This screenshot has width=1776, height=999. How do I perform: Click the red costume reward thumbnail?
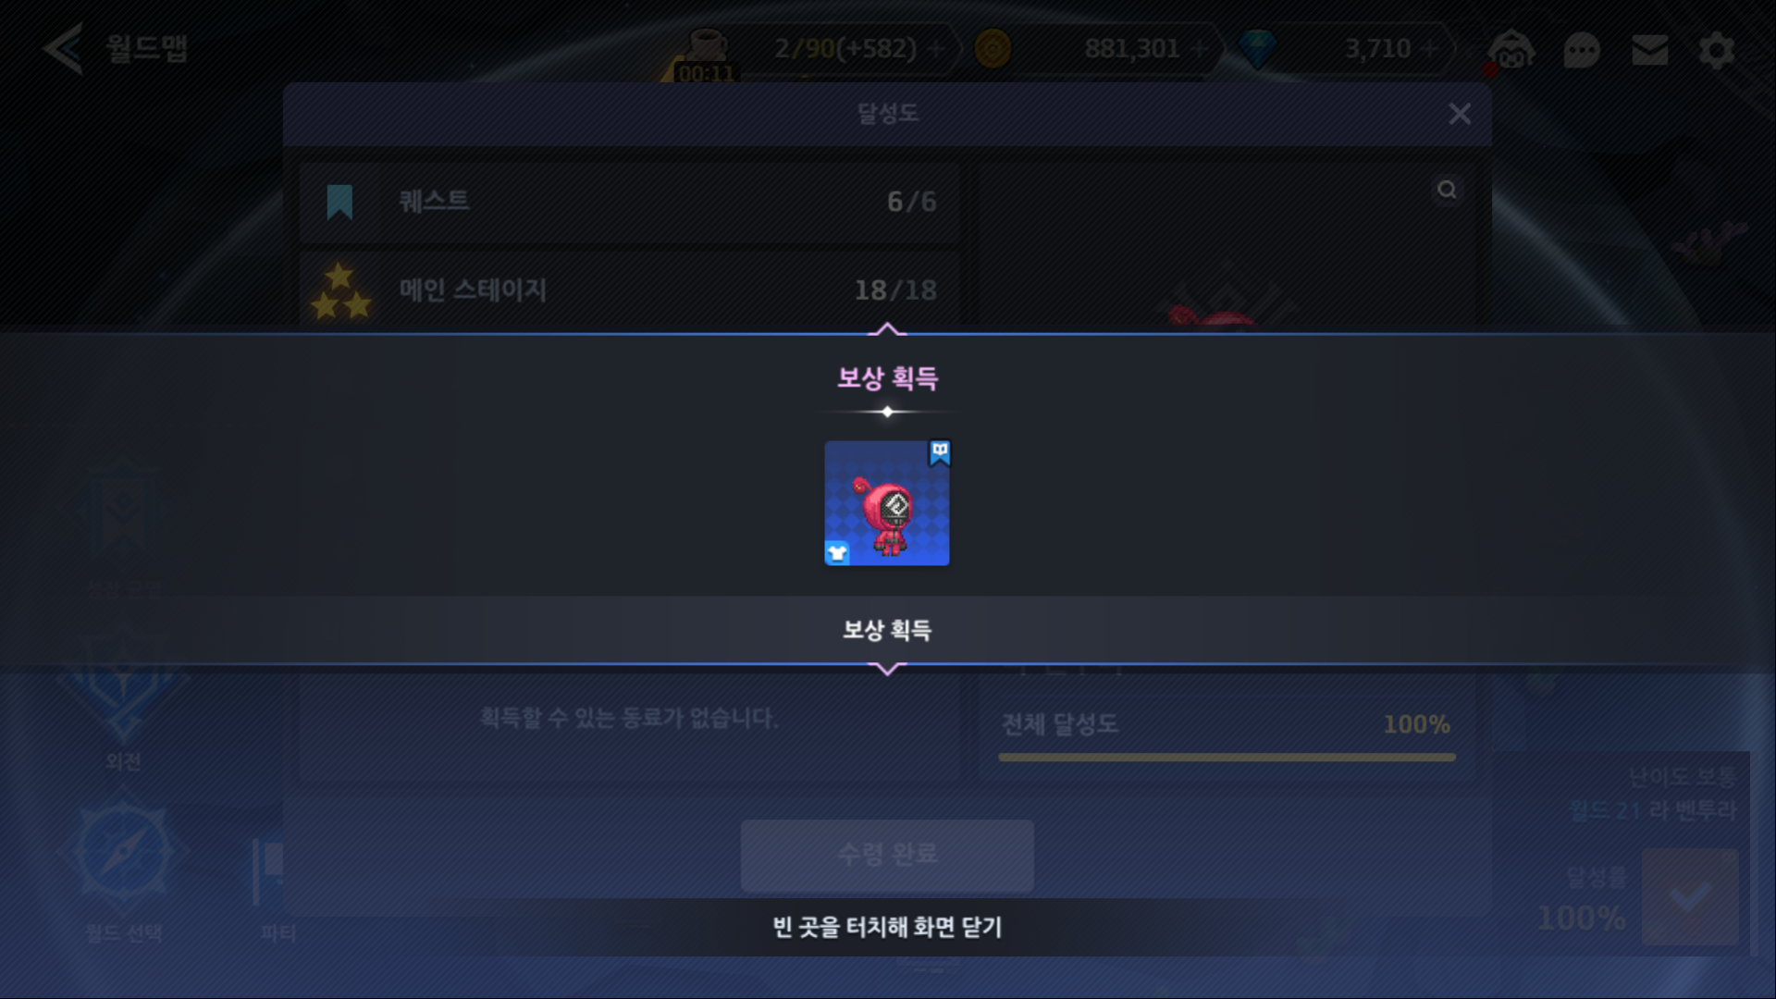click(887, 503)
